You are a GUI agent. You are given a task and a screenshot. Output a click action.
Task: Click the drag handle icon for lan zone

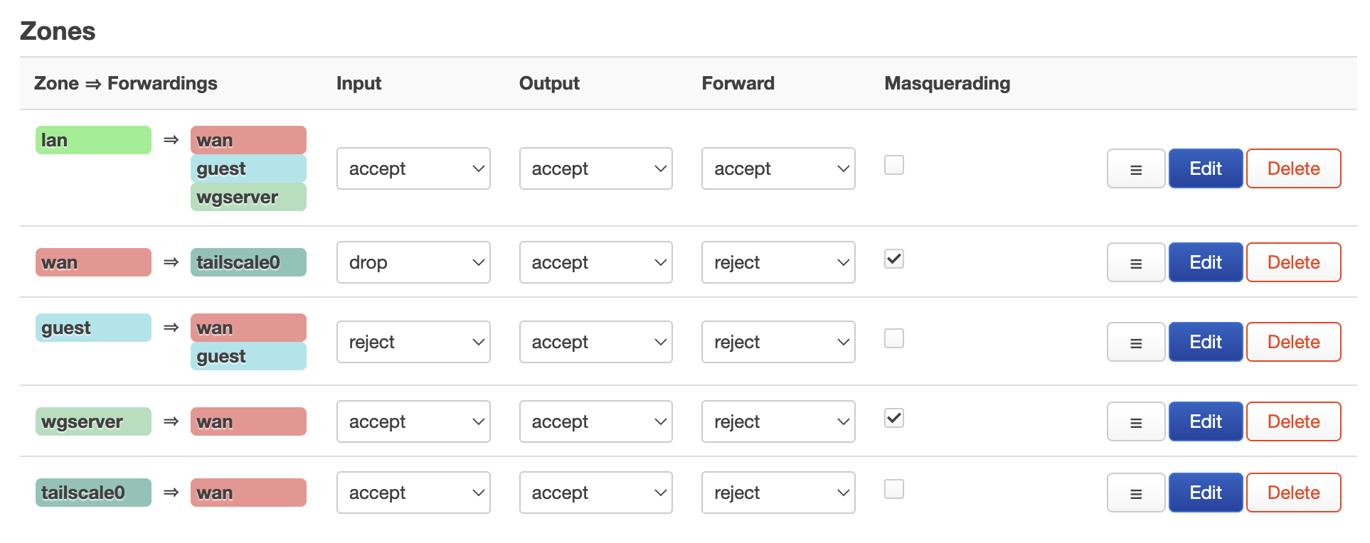[1135, 169]
